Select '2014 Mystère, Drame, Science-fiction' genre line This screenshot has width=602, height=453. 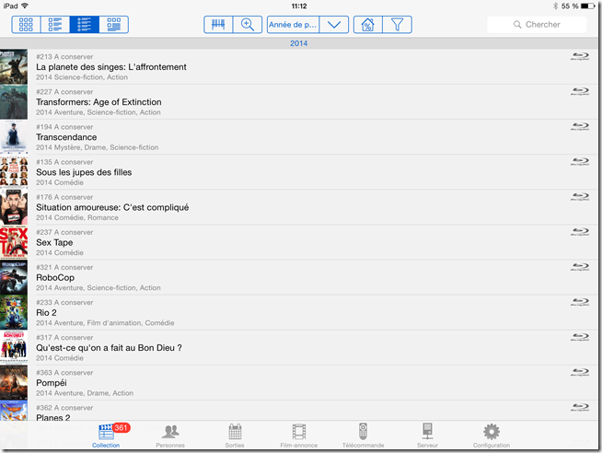(x=98, y=147)
